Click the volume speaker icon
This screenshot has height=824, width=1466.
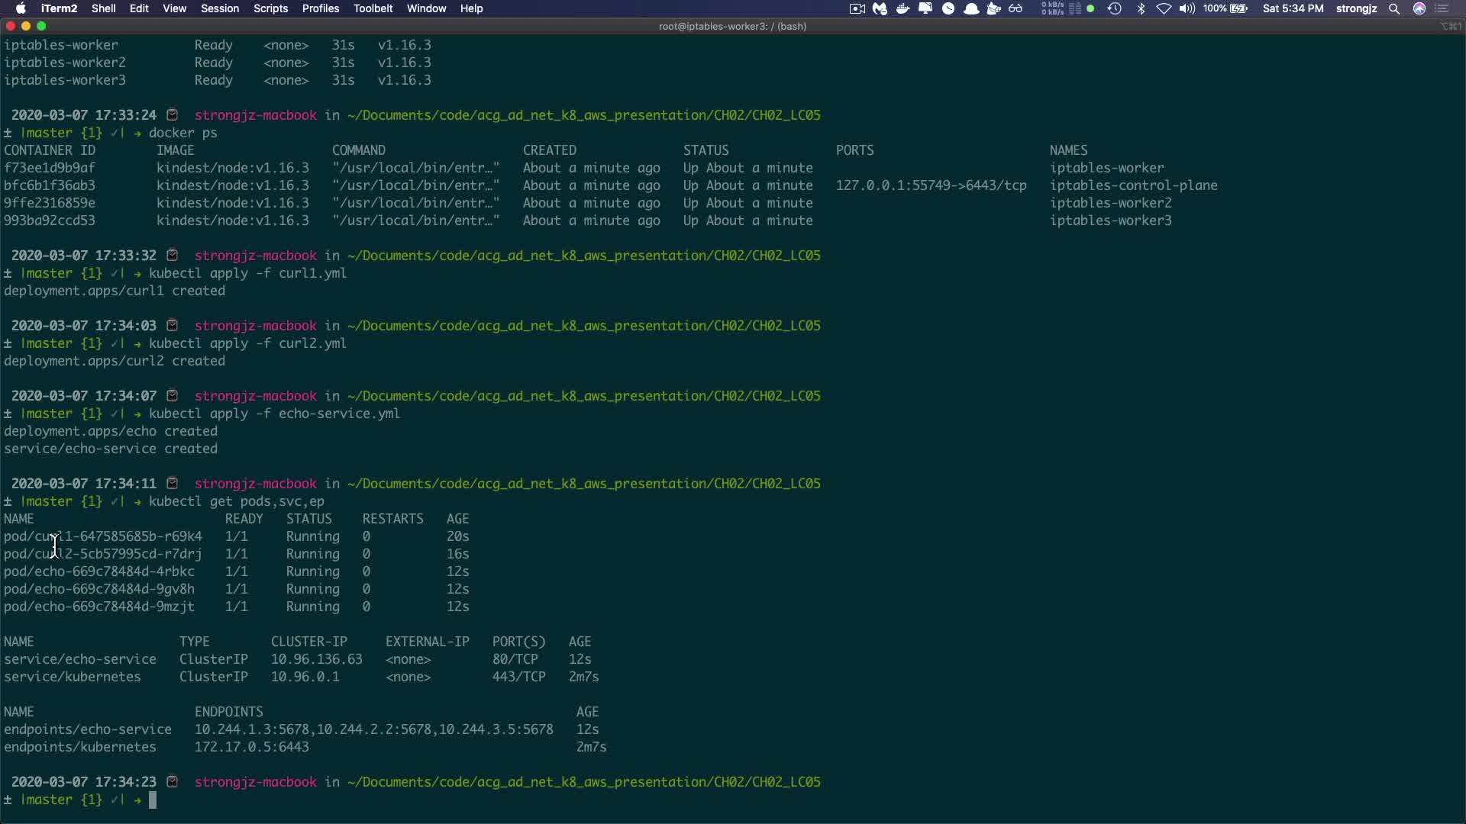pos(1187,8)
